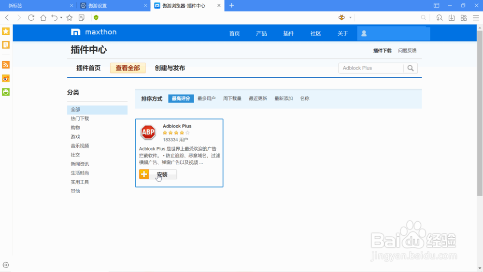Sort by 周下载量

click(x=232, y=99)
